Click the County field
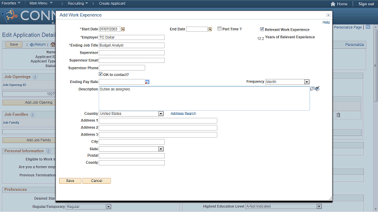Viewport: 378px width, 212px height. 132,163
